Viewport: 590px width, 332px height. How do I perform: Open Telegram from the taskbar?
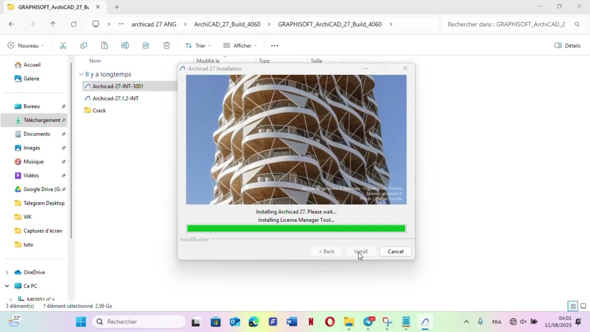pos(368,321)
